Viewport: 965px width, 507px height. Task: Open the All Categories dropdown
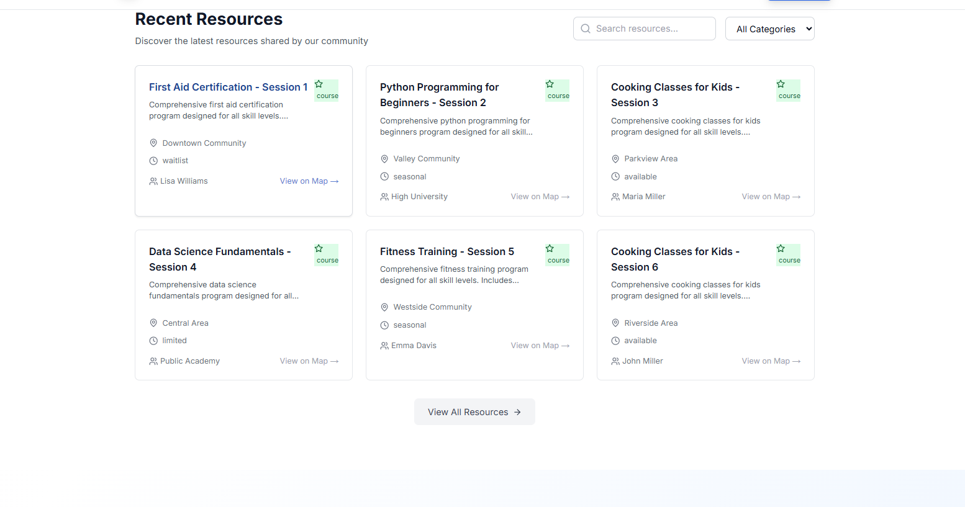(769, 29)
